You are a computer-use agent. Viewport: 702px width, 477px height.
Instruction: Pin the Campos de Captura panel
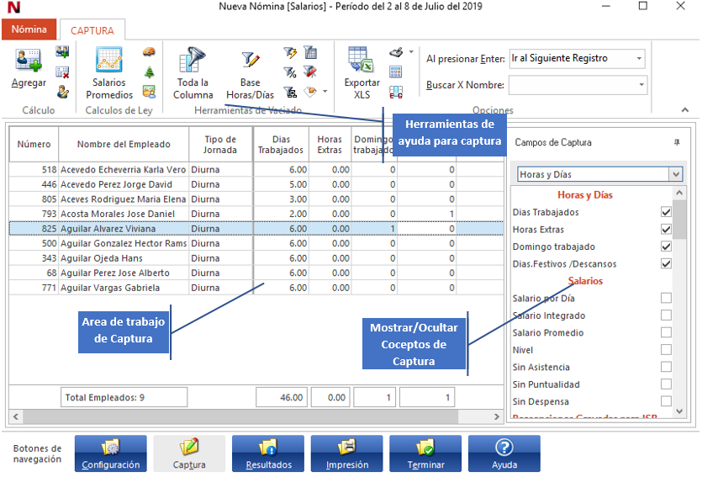(677, 143)
